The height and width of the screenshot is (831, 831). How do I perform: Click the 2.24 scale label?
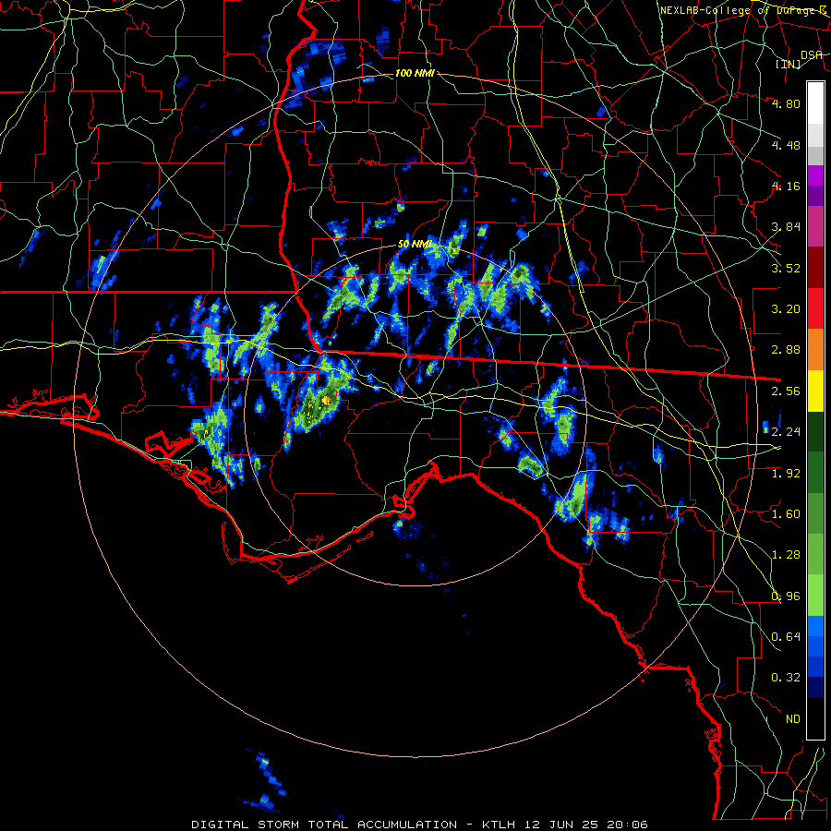[786, 432]
